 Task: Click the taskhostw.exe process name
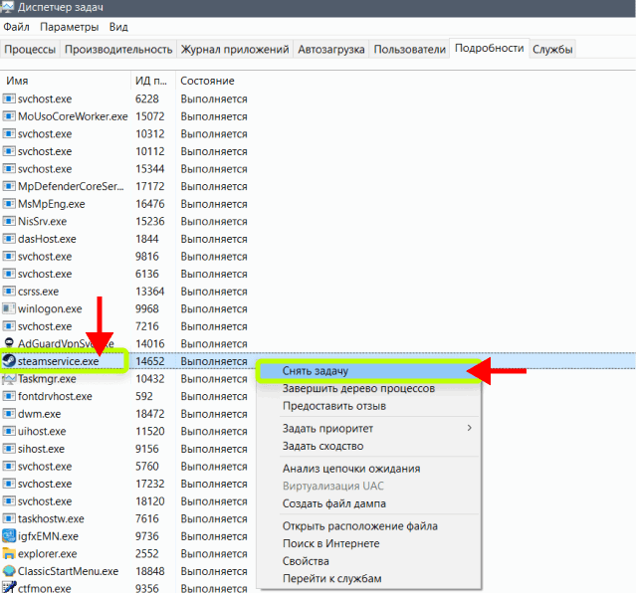pyautogui.click(x=51, y=518)
